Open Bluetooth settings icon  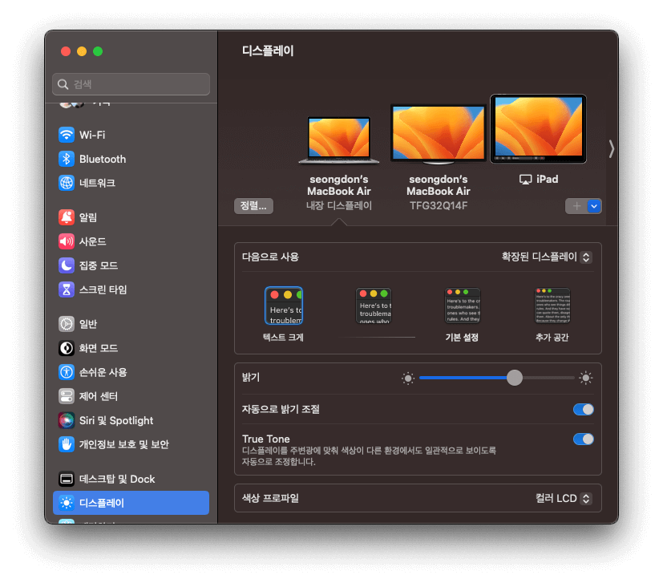point(67,159)
